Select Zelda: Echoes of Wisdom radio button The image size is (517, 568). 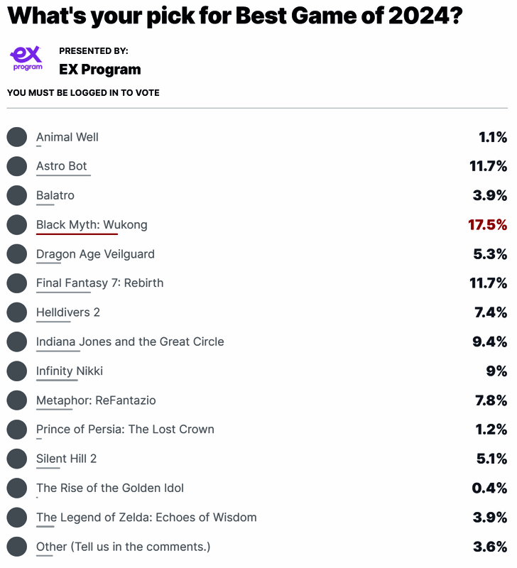click(x=17, y=518)
